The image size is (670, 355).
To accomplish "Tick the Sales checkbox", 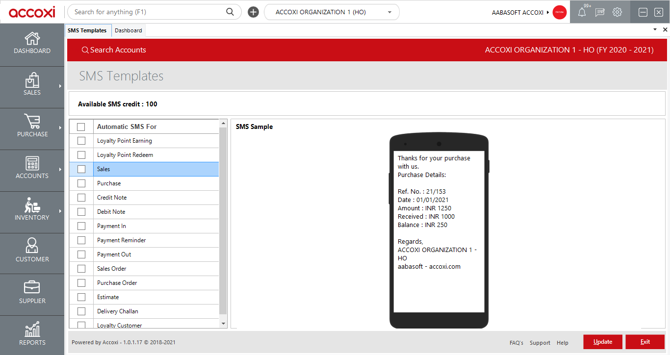I will click(x=81, y=169).
